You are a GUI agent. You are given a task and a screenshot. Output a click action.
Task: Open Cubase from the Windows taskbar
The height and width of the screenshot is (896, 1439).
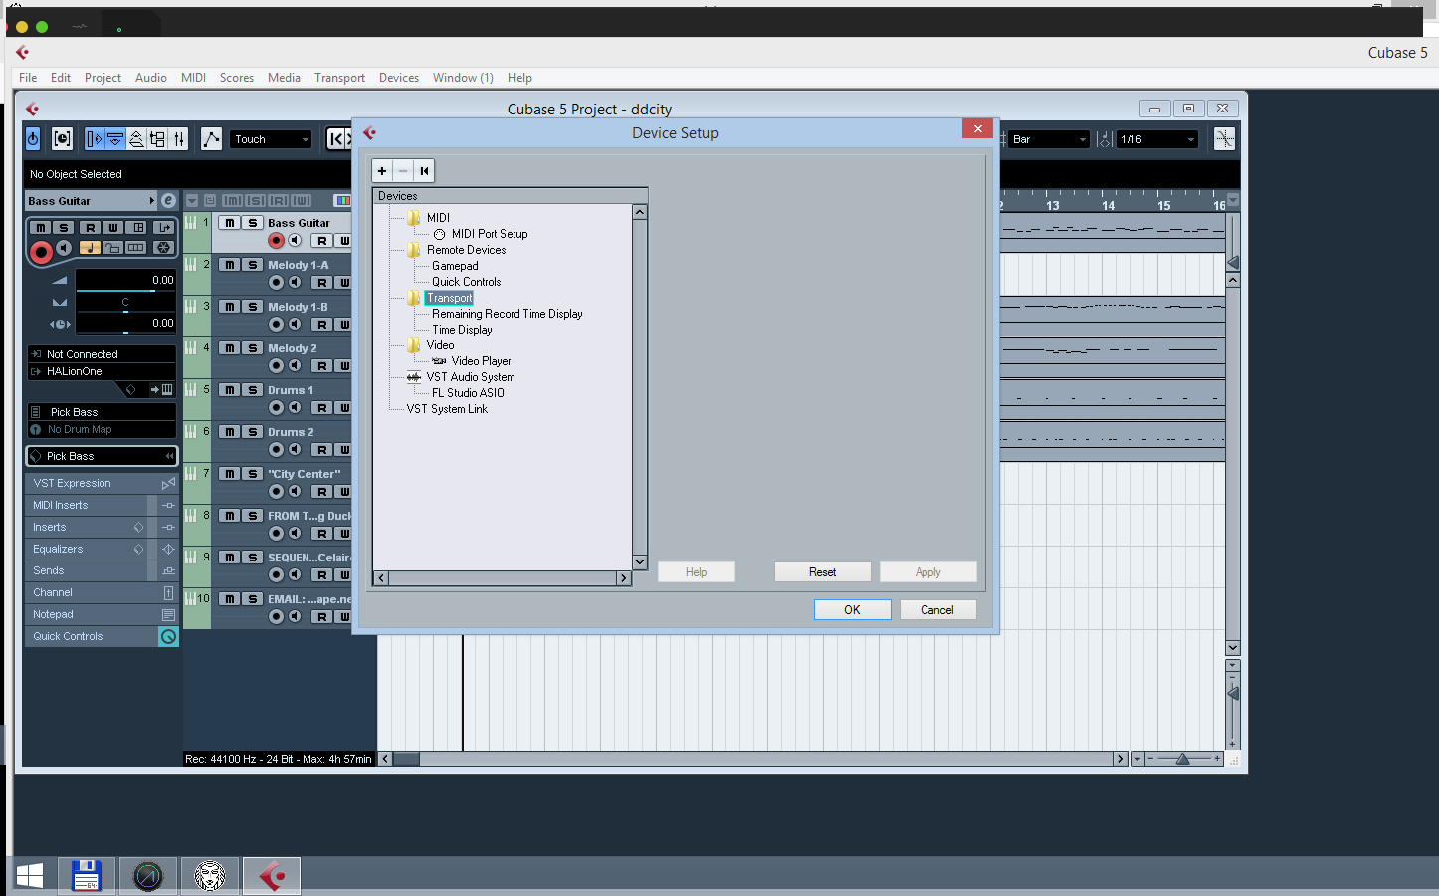click(272, 876)
